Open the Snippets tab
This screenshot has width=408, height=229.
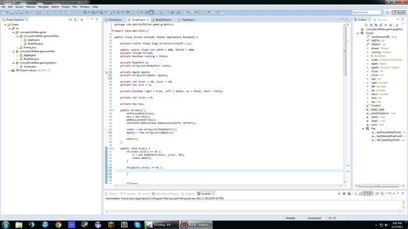(x=188, y=193)
